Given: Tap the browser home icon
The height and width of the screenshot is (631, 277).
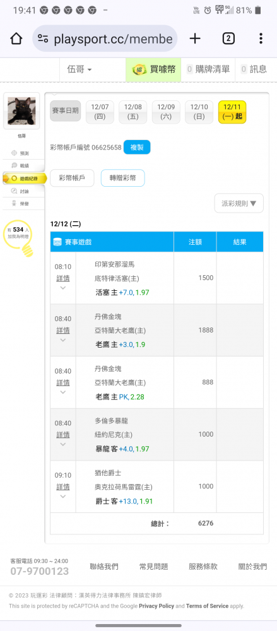Looking at the screenshot, I should [x=16, y=38].
